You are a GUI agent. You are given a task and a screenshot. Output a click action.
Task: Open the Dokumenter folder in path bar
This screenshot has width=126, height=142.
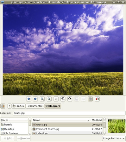click(35, 106)
